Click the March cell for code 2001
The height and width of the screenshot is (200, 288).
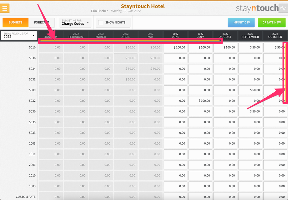tap(101, 165)
